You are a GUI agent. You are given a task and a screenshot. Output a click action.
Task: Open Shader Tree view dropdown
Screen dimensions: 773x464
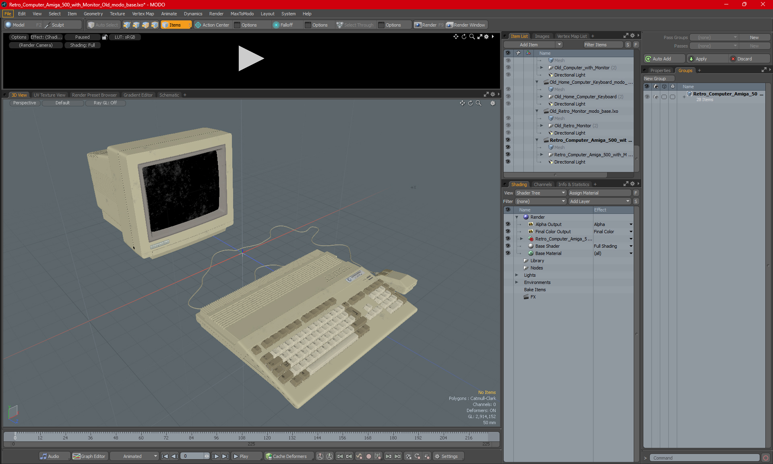541,193
